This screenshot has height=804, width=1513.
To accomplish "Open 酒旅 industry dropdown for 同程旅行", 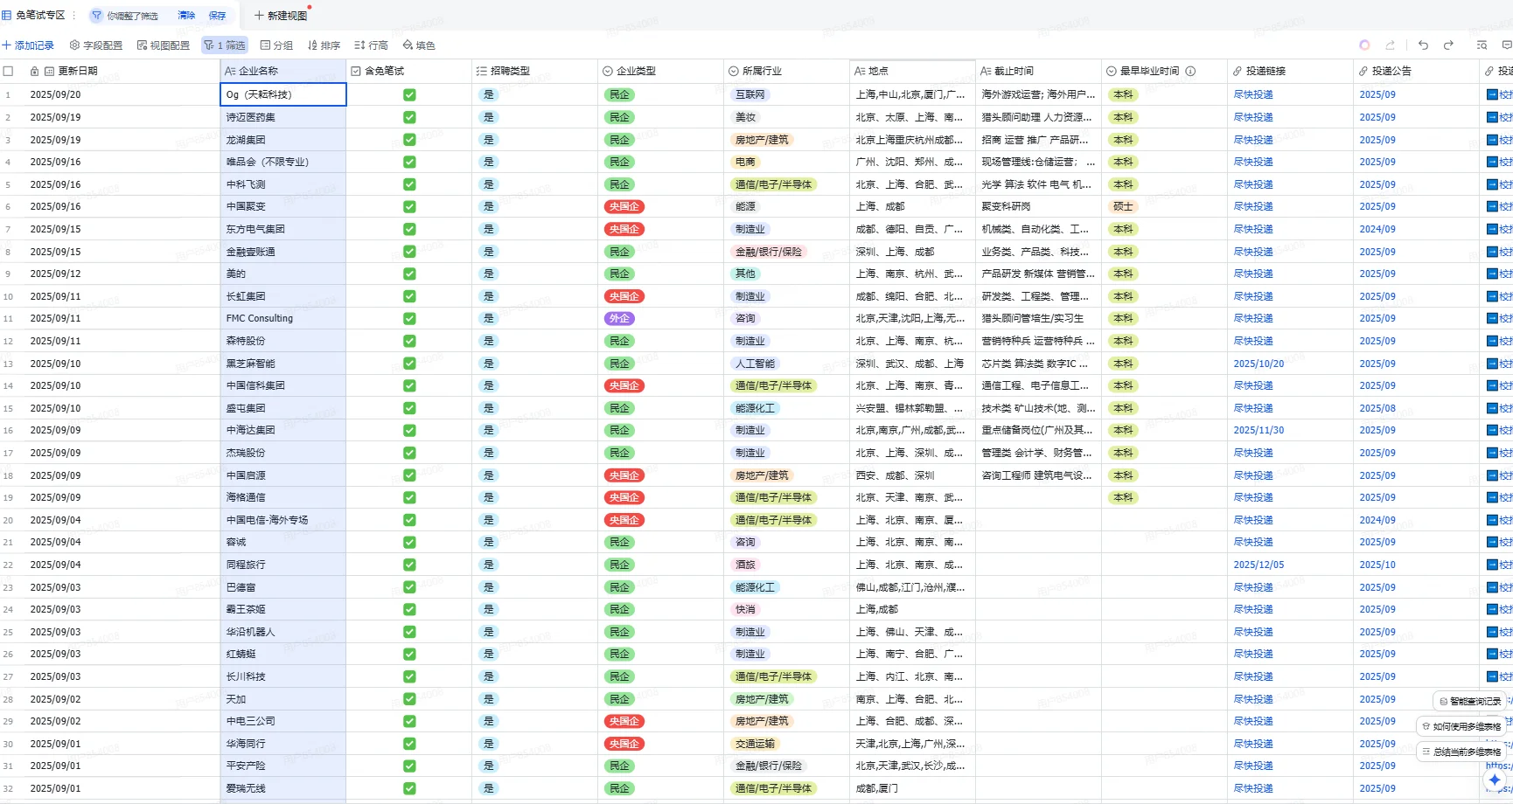I will [x=745, y=565].
